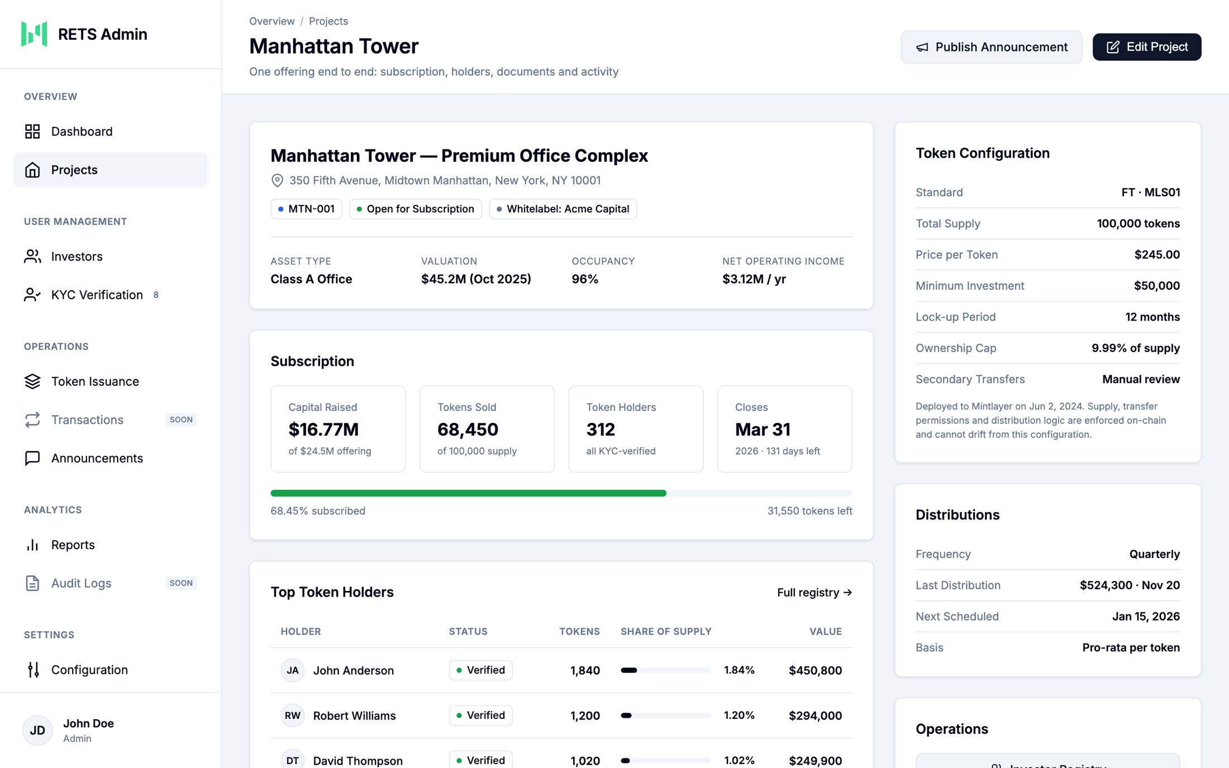This screenshot has height=768, width=1229.
Task: Click the John Anderson holder name
Action: point(353,670)
